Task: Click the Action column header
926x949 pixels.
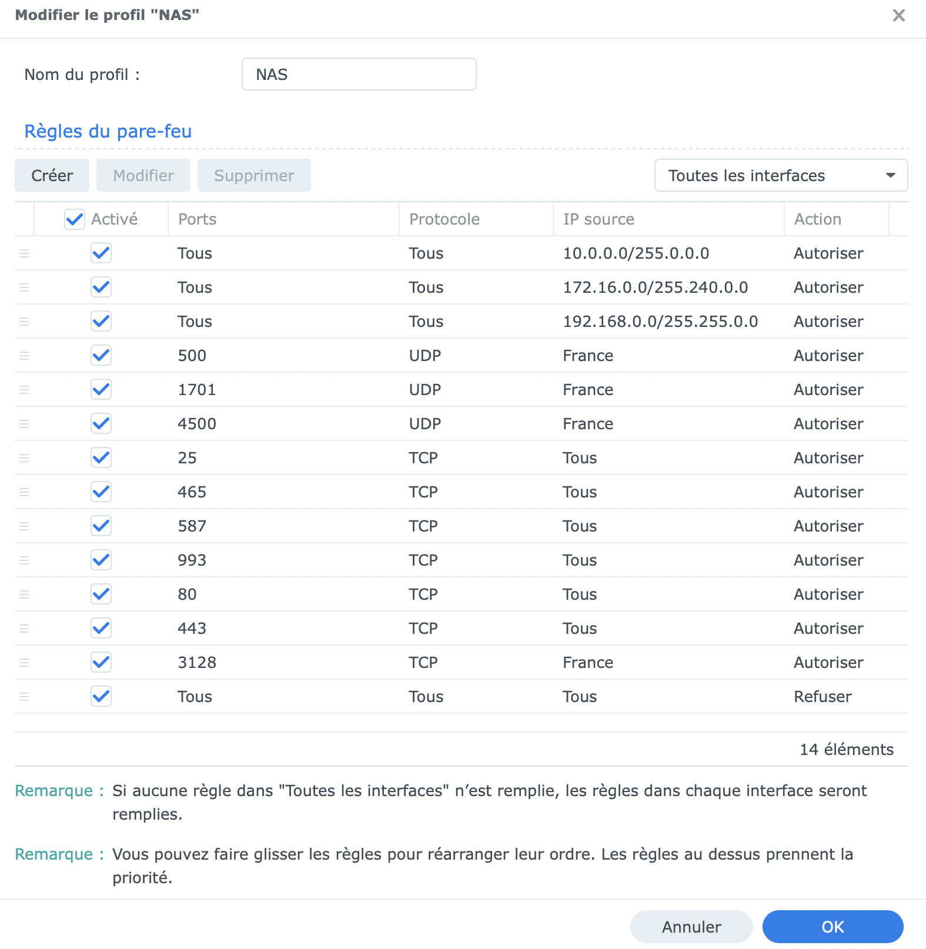Action: point(817,219)
